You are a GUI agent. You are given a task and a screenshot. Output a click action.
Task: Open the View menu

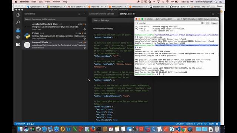click(47, 1)
